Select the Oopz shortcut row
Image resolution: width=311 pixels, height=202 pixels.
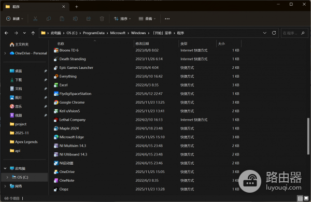pos(147,190)
